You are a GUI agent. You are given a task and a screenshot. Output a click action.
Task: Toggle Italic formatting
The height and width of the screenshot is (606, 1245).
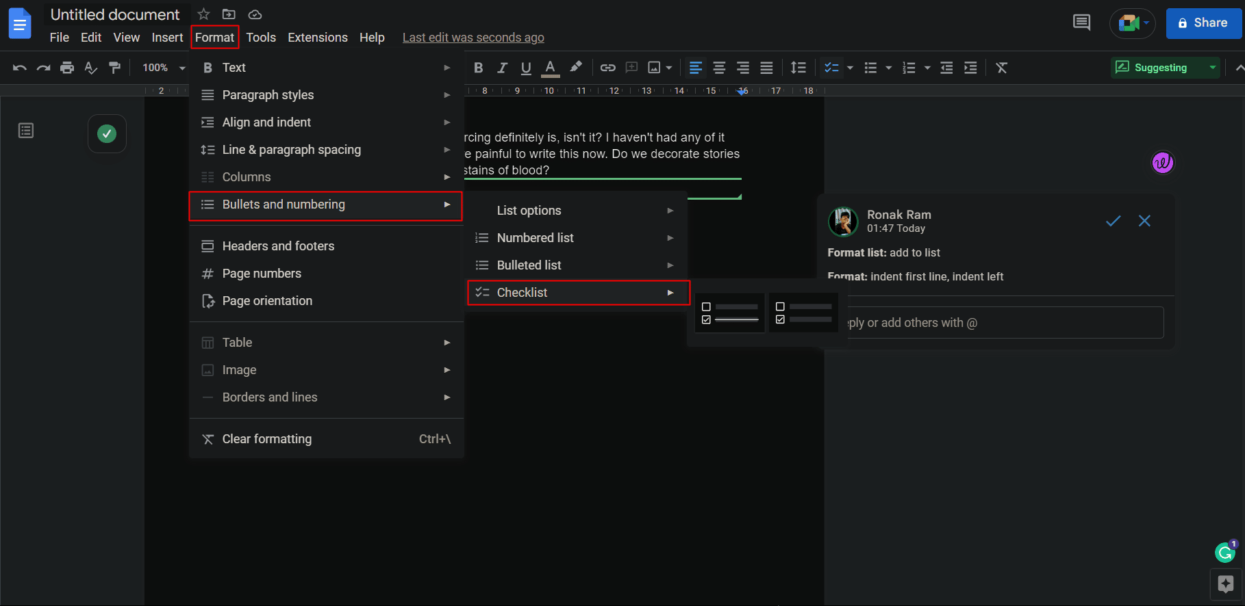click(502, 68)
